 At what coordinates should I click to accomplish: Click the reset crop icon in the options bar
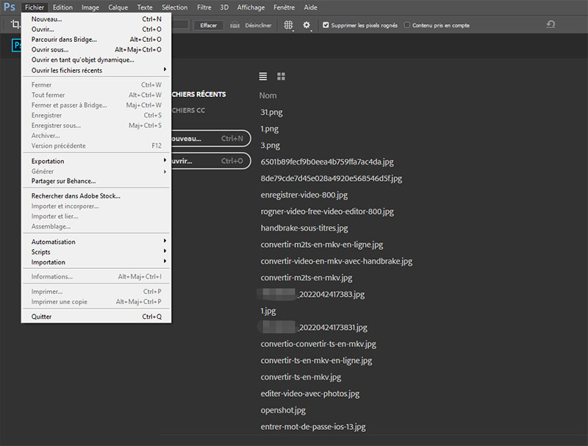[551, 24]
